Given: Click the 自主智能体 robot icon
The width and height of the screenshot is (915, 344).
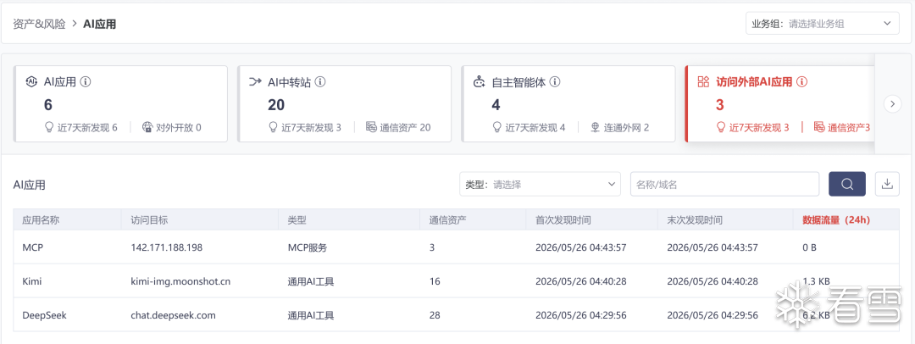Looking at the screenshot, I should [x=479, y=82].
